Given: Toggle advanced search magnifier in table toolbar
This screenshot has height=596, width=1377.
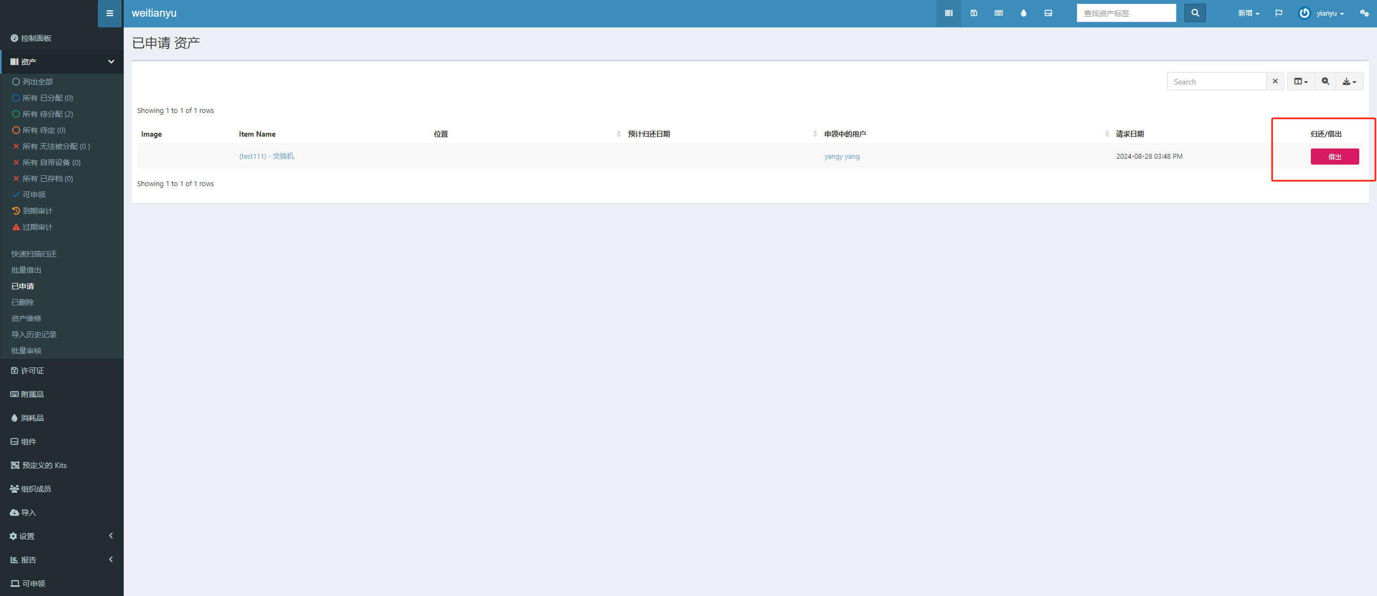Looking at the screenshot, I should 1325,82.
